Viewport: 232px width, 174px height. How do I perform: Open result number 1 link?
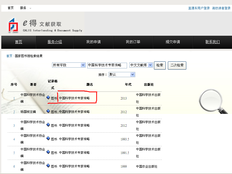[14, 98]
